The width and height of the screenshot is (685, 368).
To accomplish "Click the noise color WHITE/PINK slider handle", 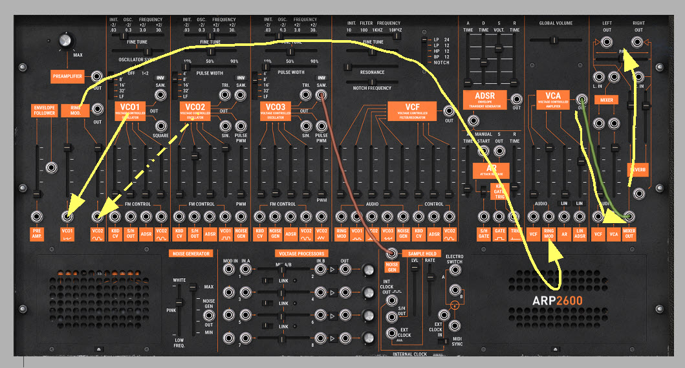I will 179,303.
